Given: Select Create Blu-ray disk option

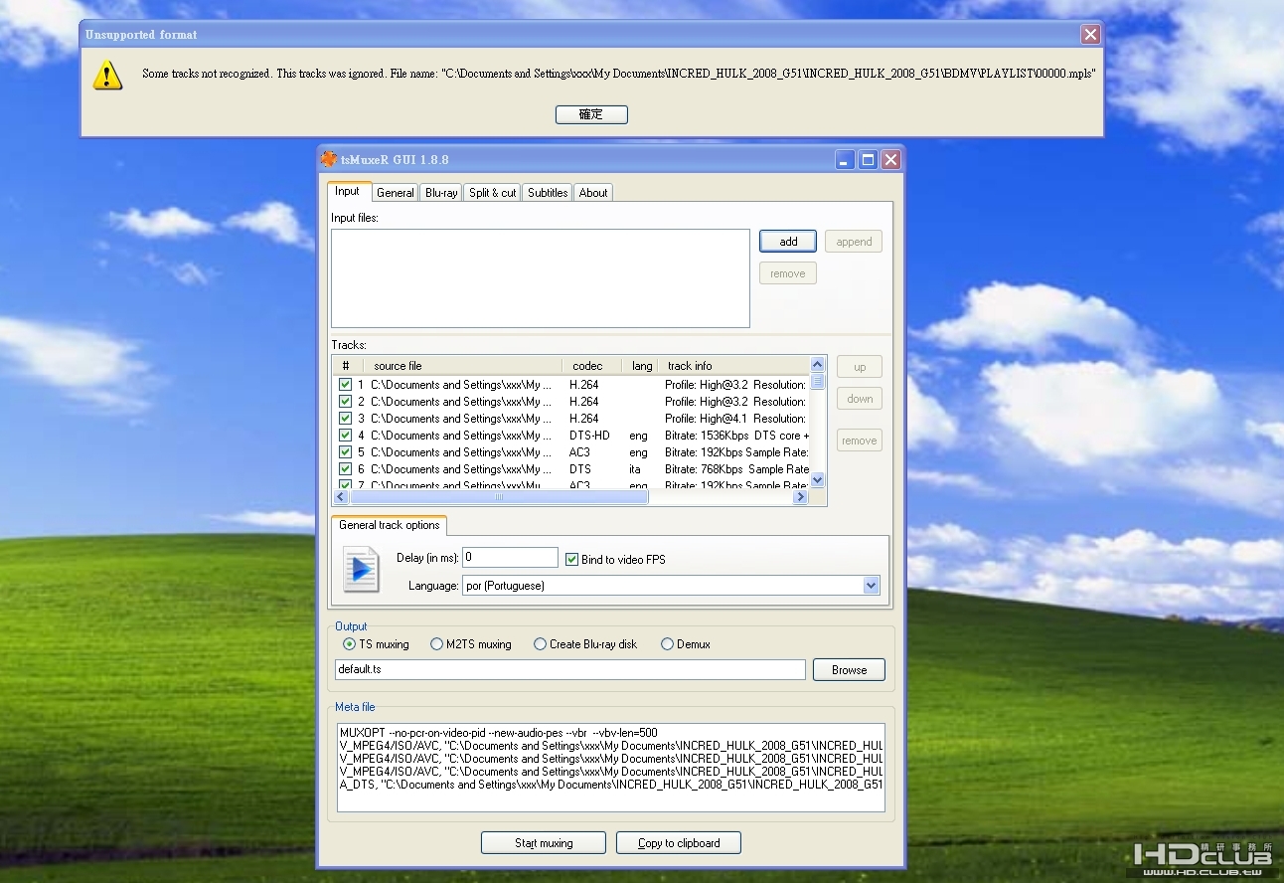Looking at the screenshot, I should (540, 644).
